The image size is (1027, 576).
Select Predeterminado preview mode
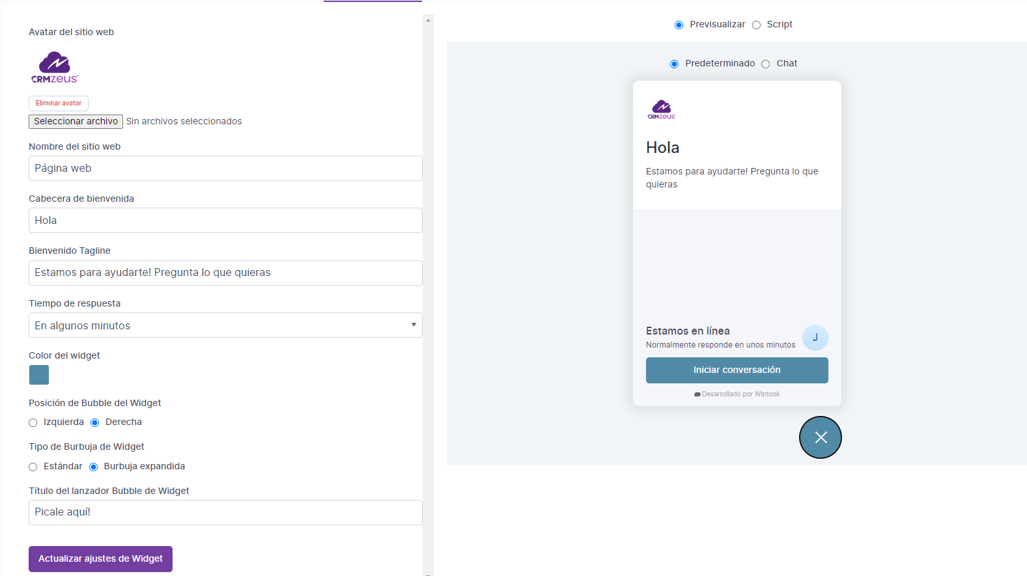[x=674, y=64]
